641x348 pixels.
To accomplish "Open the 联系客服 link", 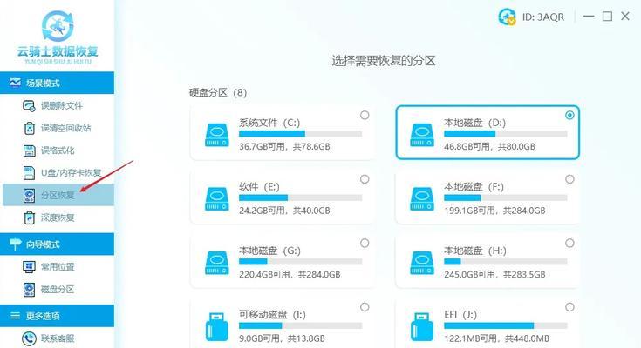I will [58, 338].
